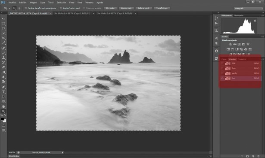
Task: Change screen mode icon in toolbox
Action: (3, 130)
